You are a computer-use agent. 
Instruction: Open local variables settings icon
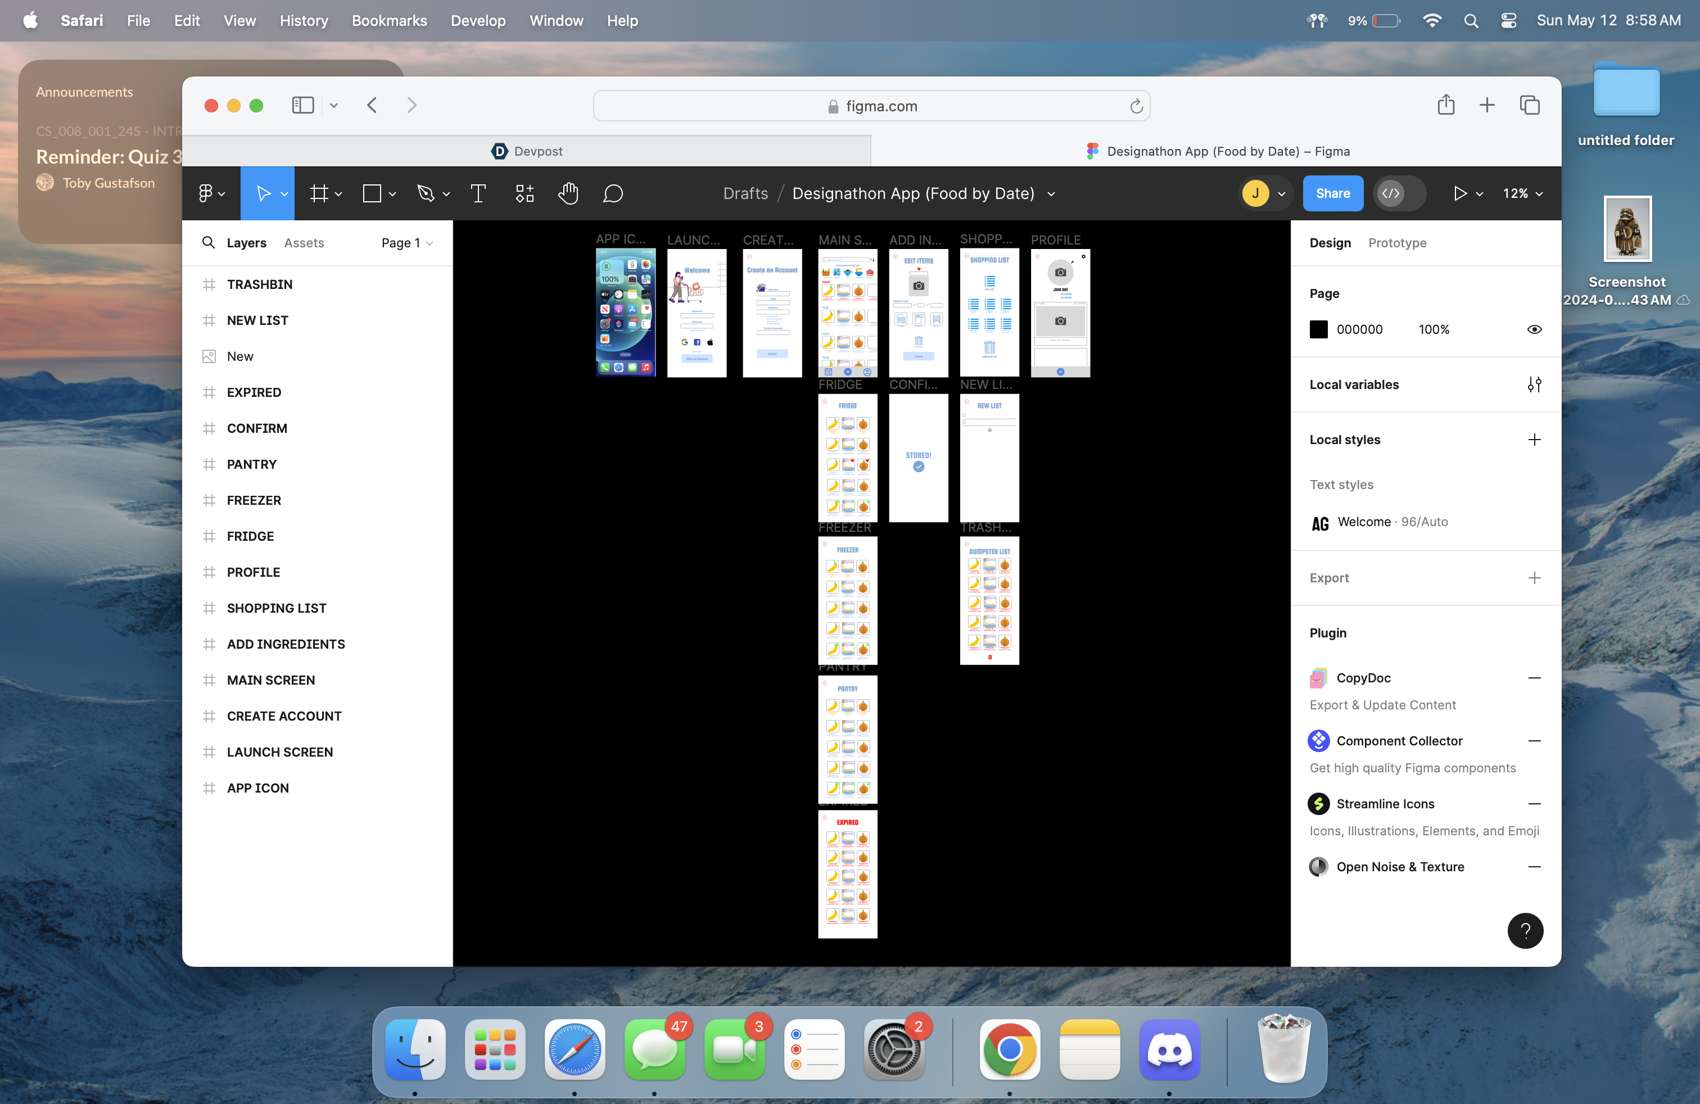pos(1534,385)
